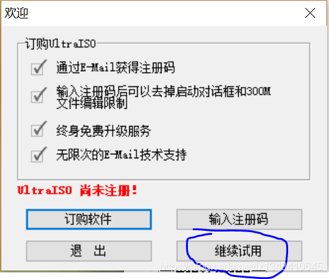
Task: Click the checkmark beside 通过E-Mail获得注册码
Action: [39, 67]
